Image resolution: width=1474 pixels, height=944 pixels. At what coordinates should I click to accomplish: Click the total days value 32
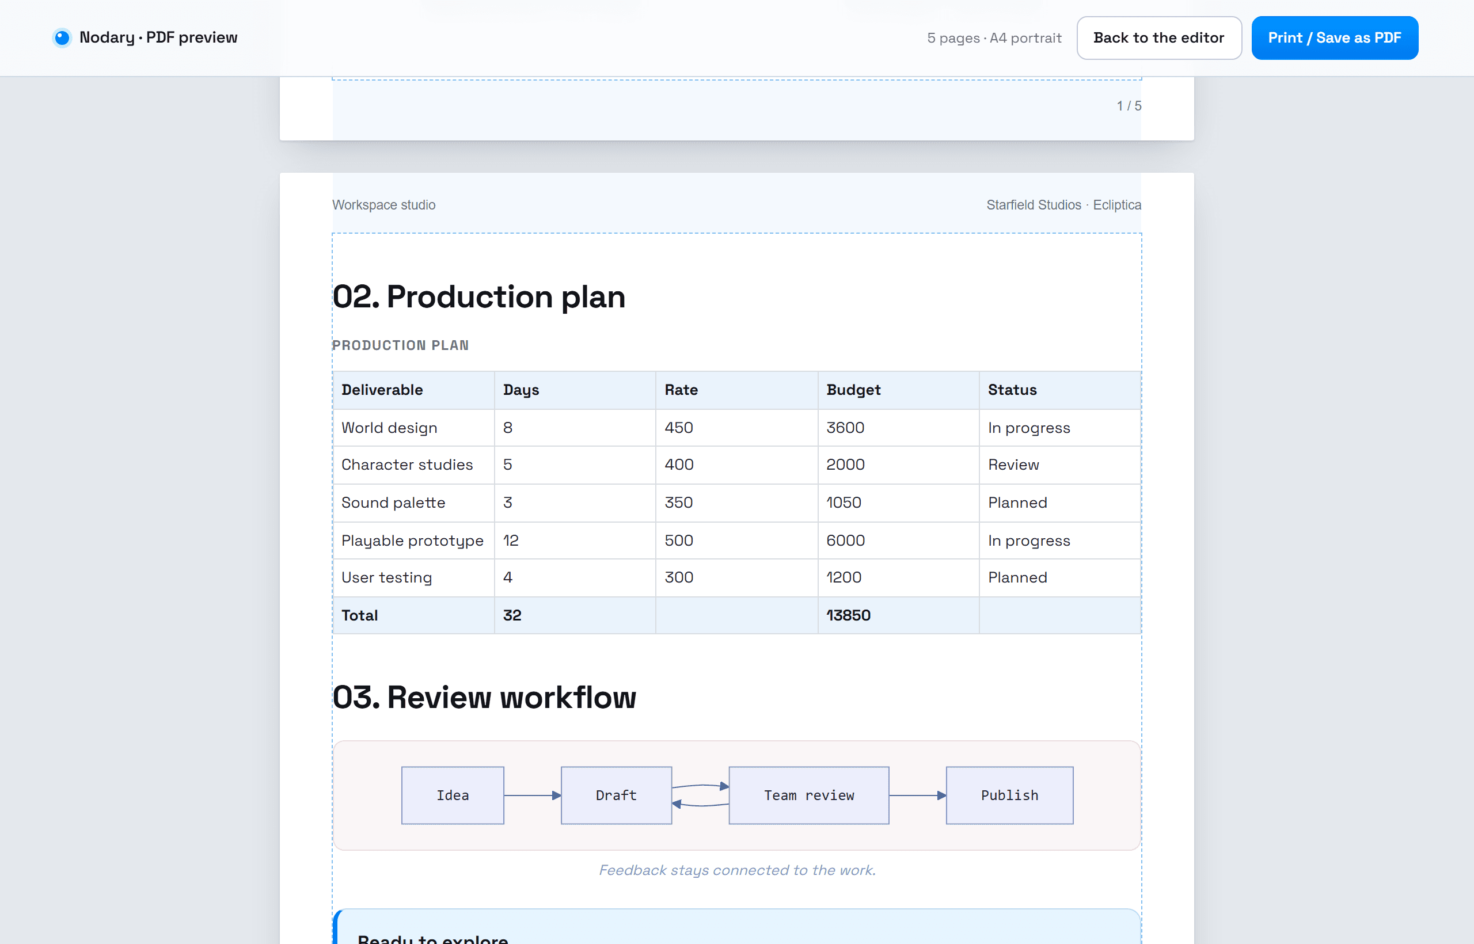click(575, 615)
